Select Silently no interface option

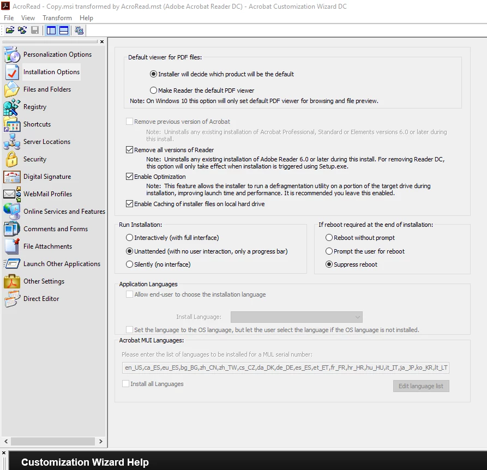point(129,264)
